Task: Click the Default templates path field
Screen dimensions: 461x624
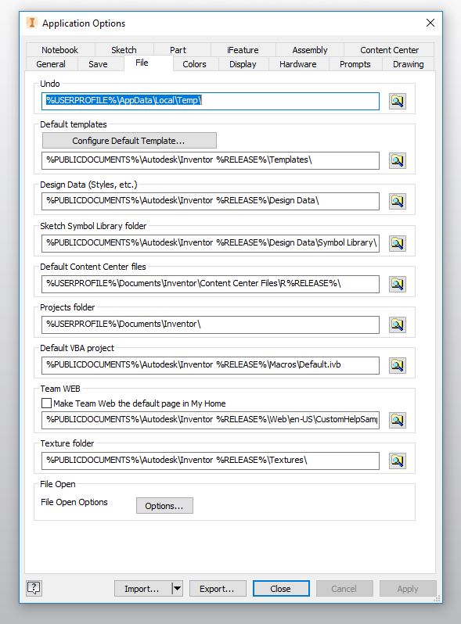Action: pyautogui.click(x=211, y=160)
